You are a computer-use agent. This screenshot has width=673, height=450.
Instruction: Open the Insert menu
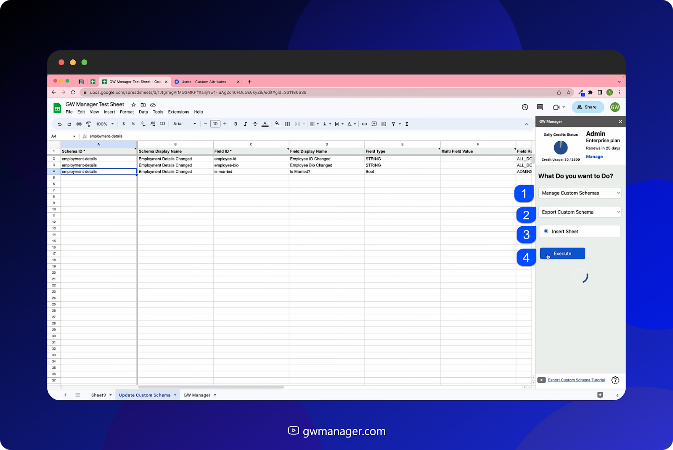click(109, 112)
